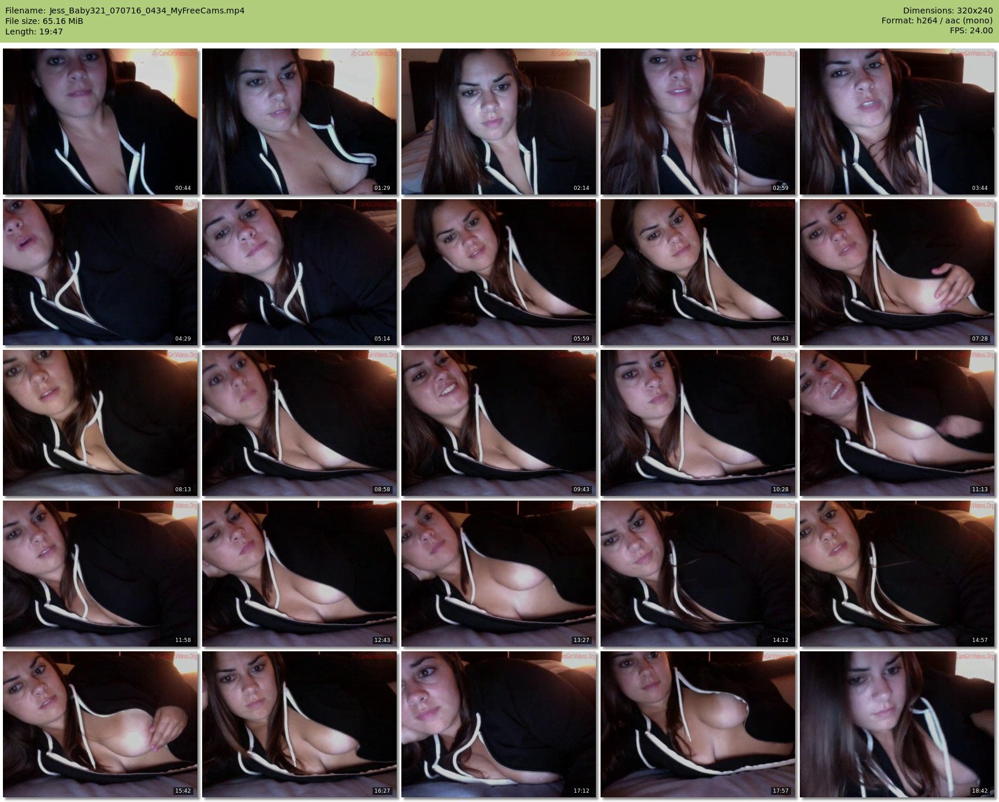
Task: Click the 02:59 timestamp label
Action: 780,188
